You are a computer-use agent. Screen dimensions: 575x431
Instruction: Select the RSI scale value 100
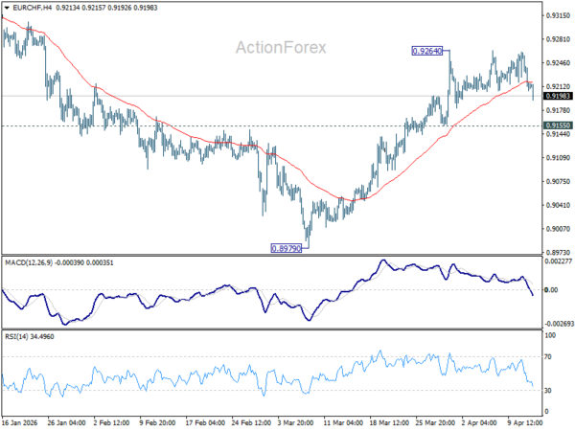550,335
